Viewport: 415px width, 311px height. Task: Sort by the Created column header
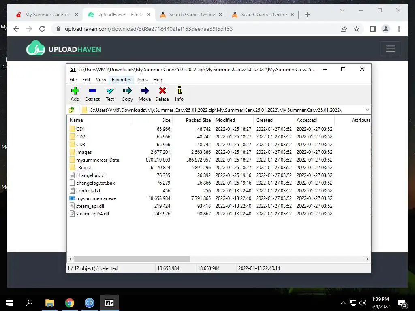tap(274, 120)
